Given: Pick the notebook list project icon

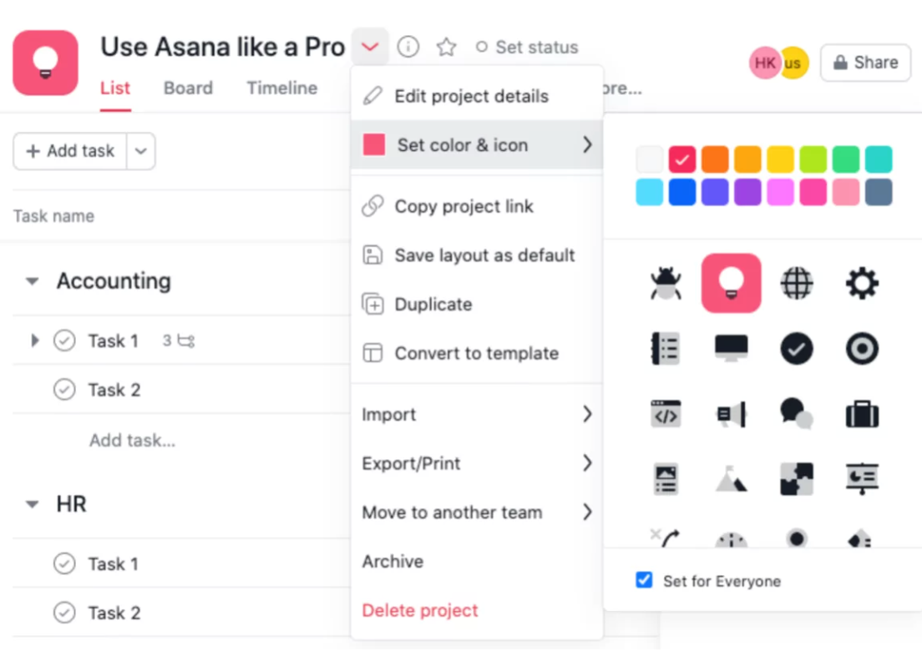Looking at the screenshot, I should coord(666,348).
